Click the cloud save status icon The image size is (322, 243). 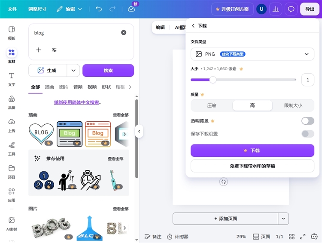[x=131, y=9]
